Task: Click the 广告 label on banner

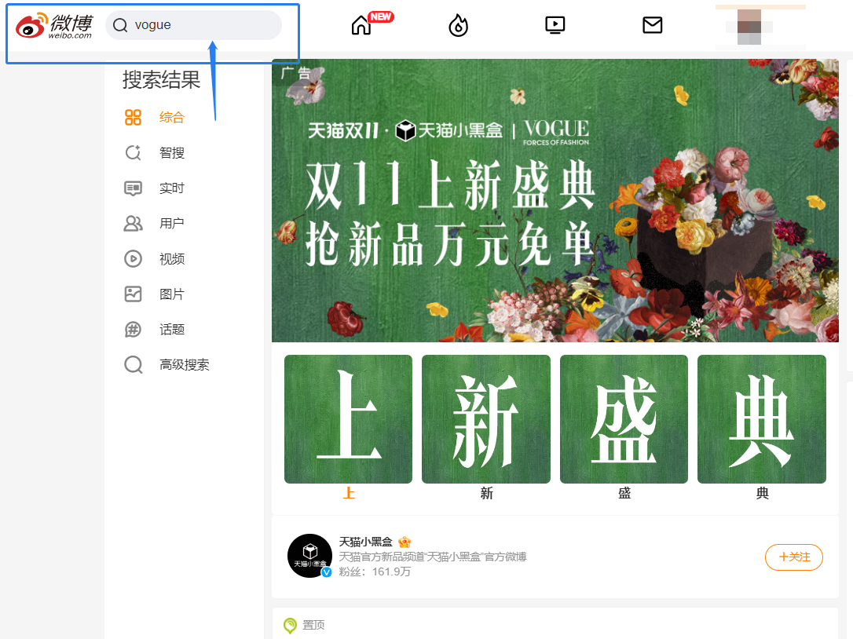Action: pyautogui.click(x=295, y=72)
